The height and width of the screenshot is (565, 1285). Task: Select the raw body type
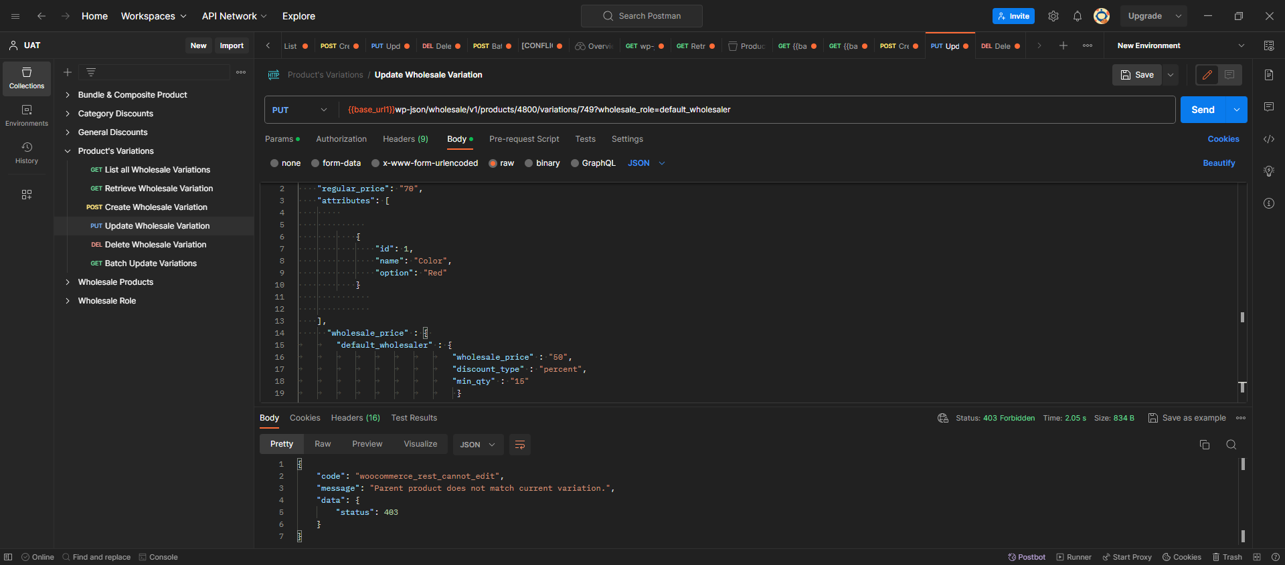pos(501,163)
